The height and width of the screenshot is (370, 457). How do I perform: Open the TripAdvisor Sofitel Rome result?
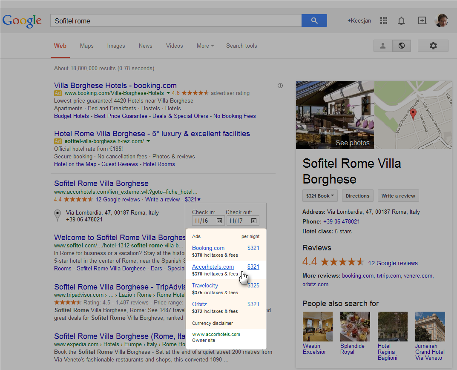click(120, 287)
